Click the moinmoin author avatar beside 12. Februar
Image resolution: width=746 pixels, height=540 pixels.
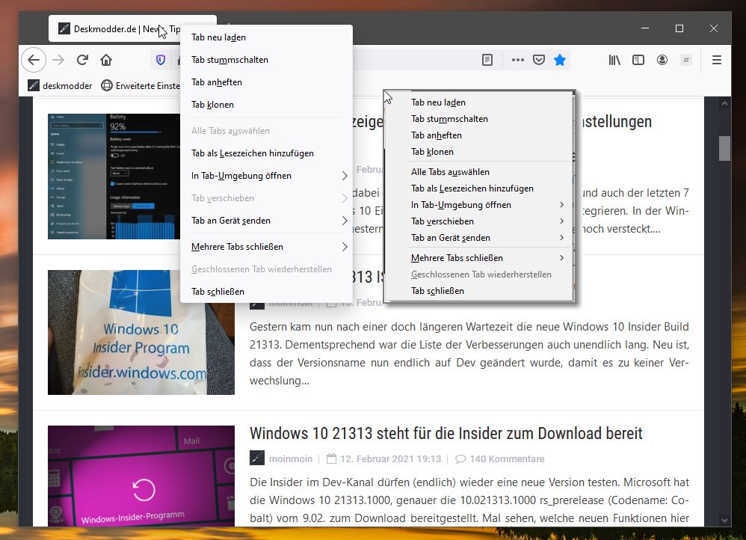(x=257, y=458)
